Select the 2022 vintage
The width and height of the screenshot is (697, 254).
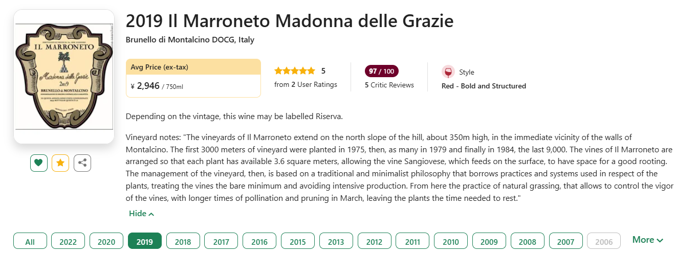point(68,242)
